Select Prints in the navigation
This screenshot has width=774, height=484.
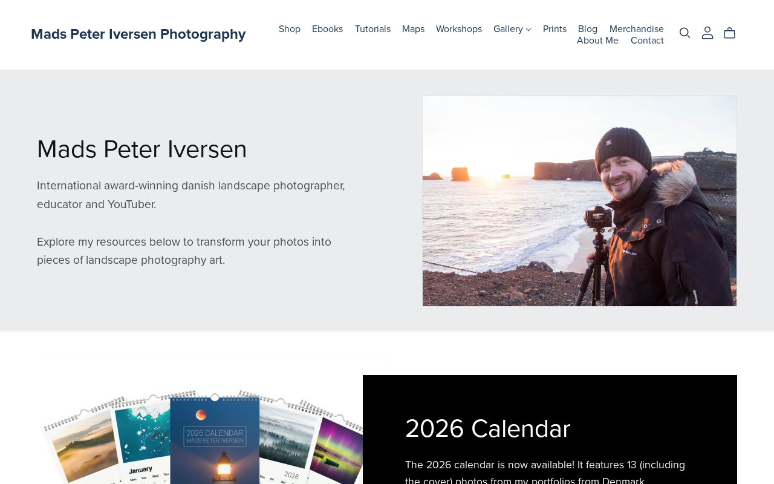tap(554, 29)
